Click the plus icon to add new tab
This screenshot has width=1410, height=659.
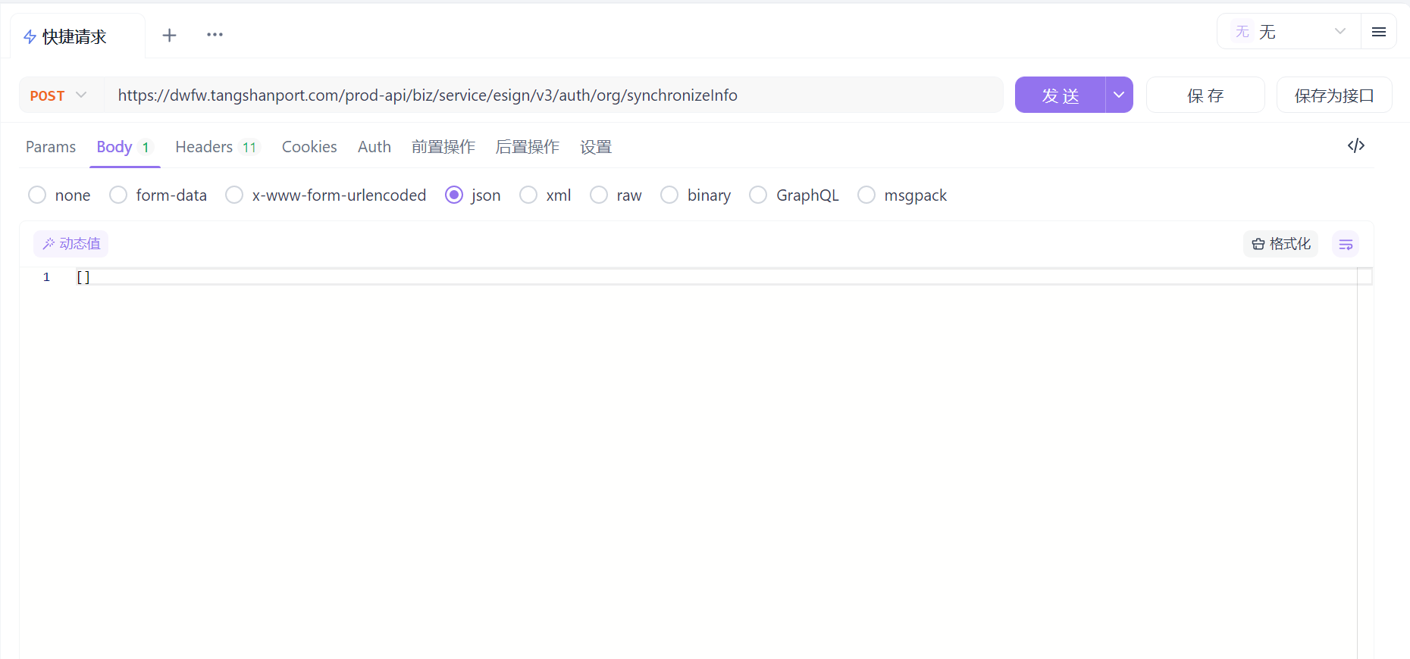(x=170, y=35)
